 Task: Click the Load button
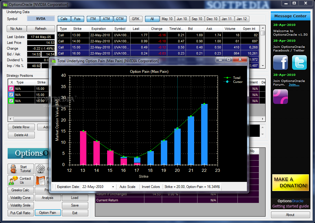[x=75, y=198]
